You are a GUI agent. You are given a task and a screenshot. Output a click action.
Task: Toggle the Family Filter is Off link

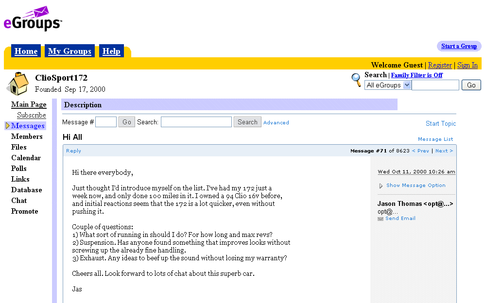416,75
